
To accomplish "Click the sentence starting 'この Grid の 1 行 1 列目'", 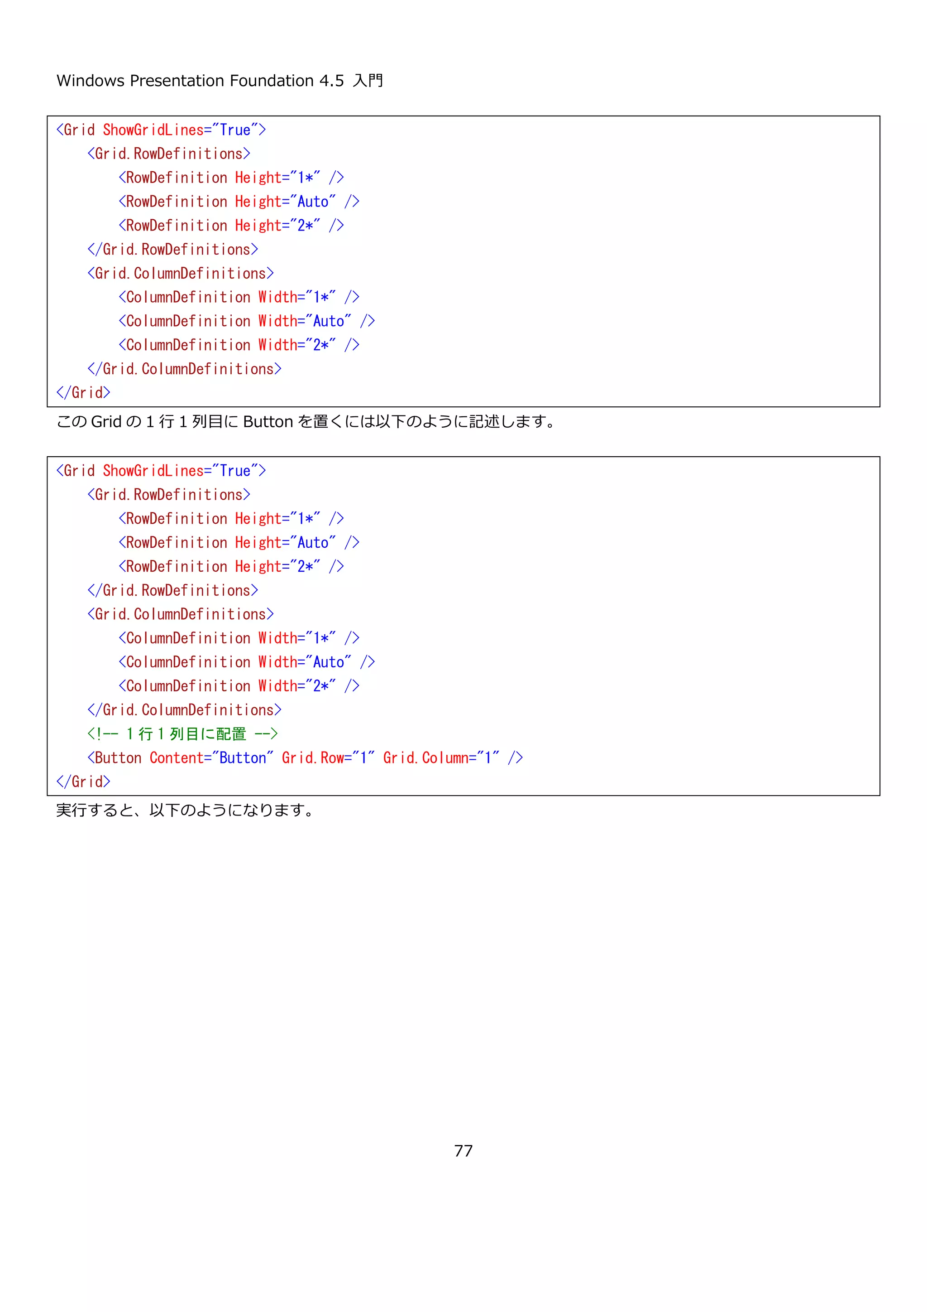I will 306,422.
